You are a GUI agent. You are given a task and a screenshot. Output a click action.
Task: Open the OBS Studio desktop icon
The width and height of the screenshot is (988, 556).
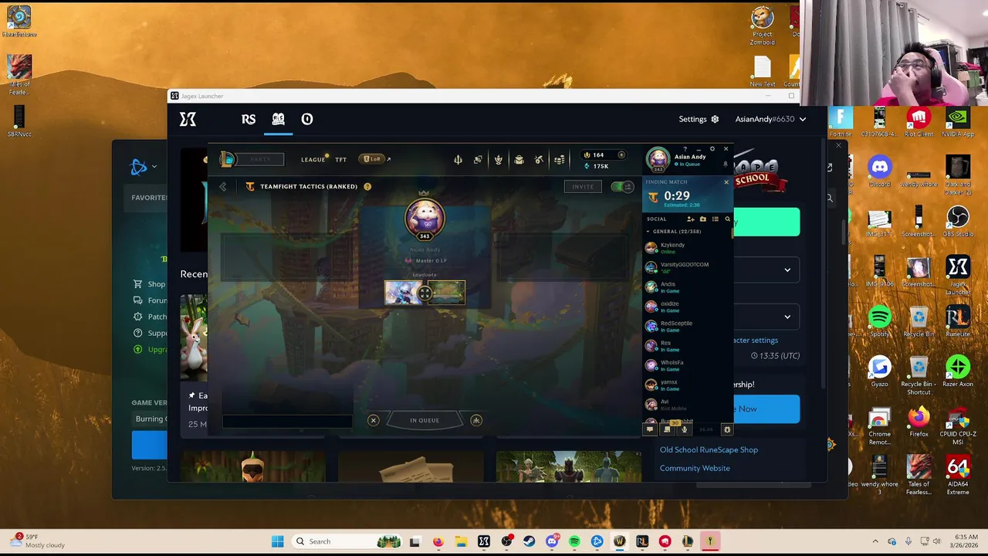pos(958,221)
